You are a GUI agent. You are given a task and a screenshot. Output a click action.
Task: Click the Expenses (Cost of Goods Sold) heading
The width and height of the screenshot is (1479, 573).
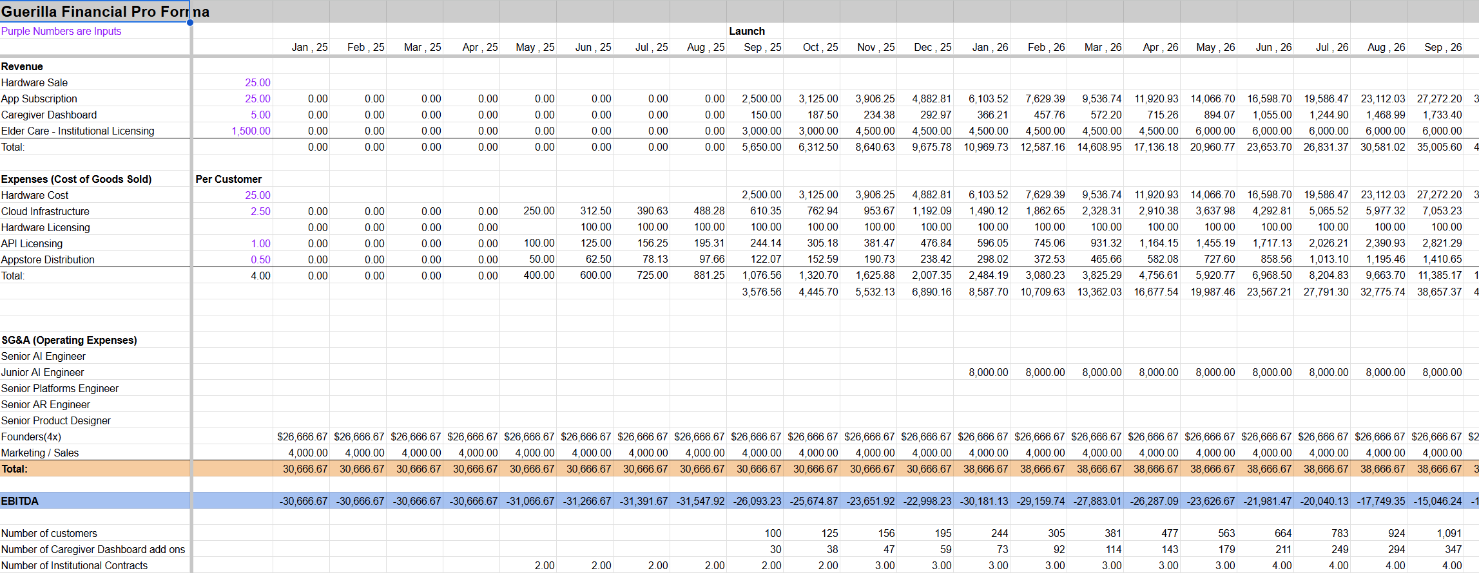tap(76, 179)
